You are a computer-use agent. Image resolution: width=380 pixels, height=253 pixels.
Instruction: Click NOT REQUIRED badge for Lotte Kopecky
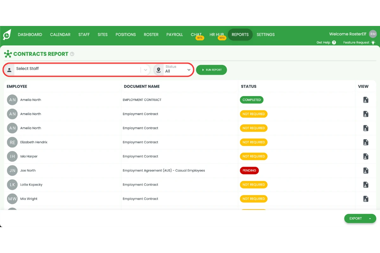click(254, 185)
